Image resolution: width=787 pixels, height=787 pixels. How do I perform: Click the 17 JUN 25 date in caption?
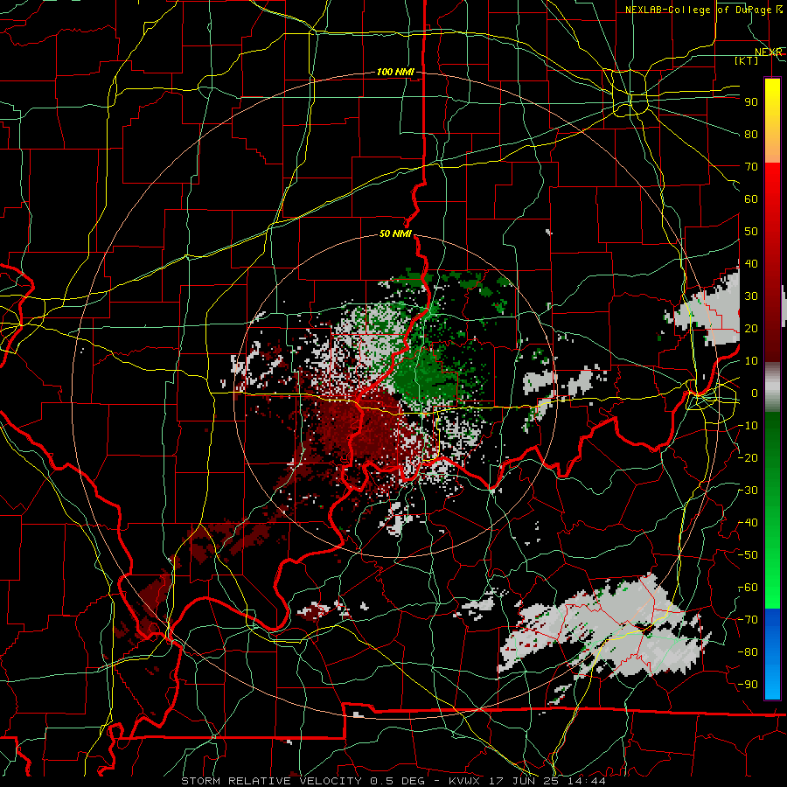(522, 781)
